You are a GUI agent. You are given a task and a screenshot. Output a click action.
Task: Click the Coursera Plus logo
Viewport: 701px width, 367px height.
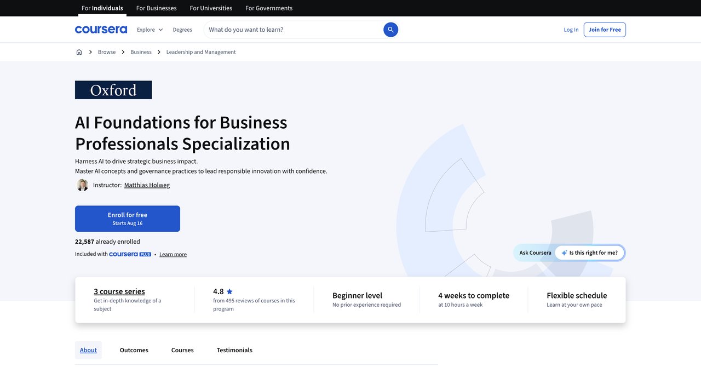[x=130, y=254]
